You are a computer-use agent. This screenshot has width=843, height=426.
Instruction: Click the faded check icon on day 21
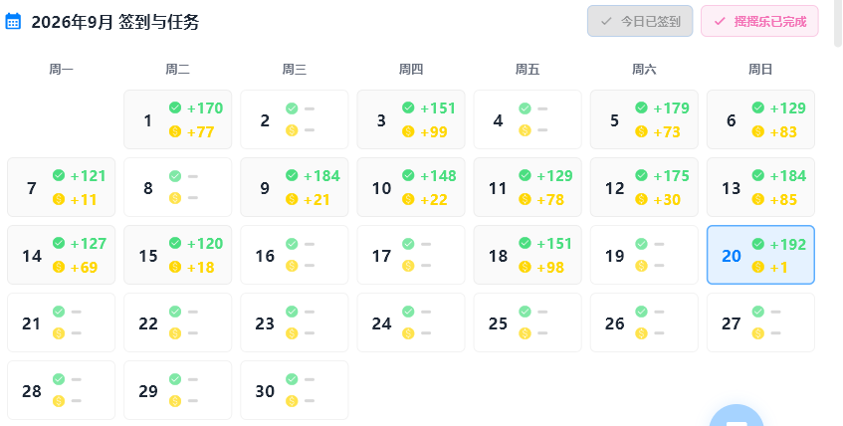59,312
